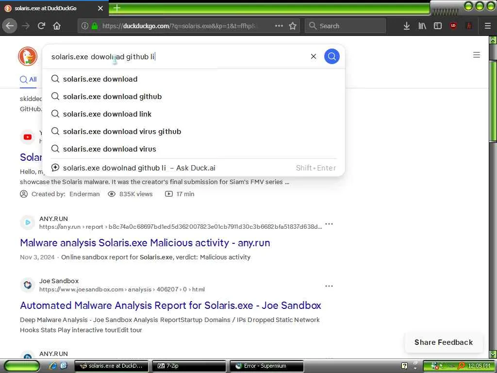Select the All results tab

28,79
